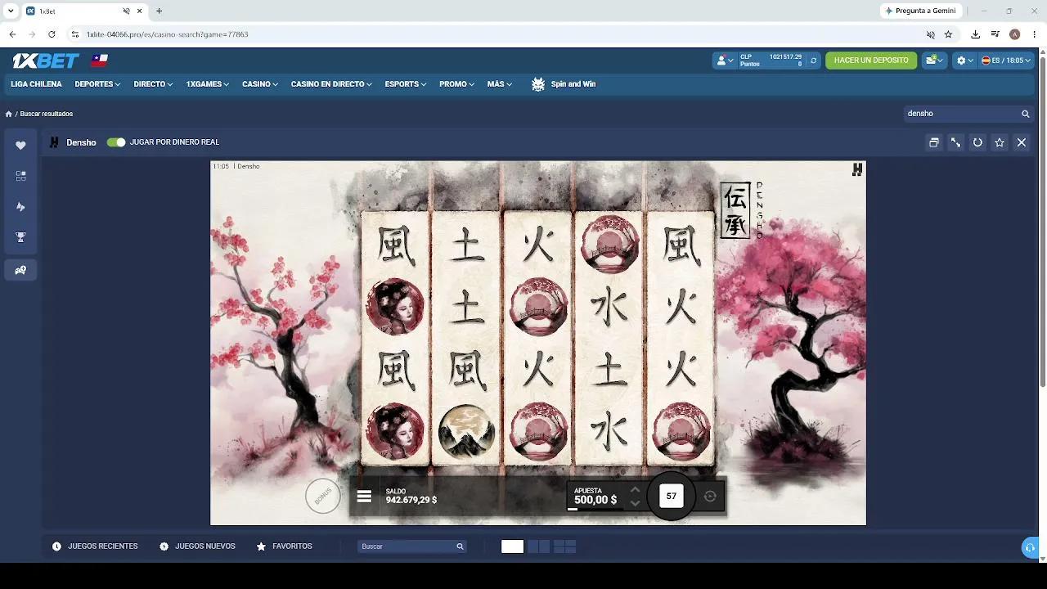Bookmark this page with browser star
Screen dimensions: 1047x589
948,34
